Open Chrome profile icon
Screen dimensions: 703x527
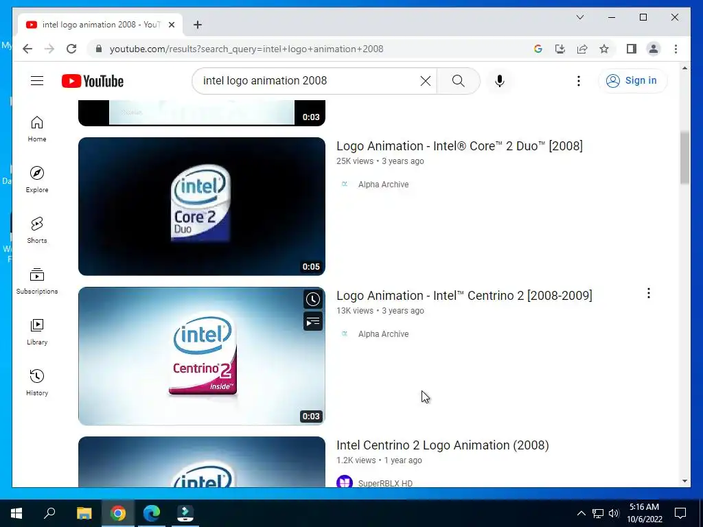click(654, 49)
